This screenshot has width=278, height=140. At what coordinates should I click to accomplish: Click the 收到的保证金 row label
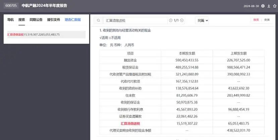pos(130,102)
